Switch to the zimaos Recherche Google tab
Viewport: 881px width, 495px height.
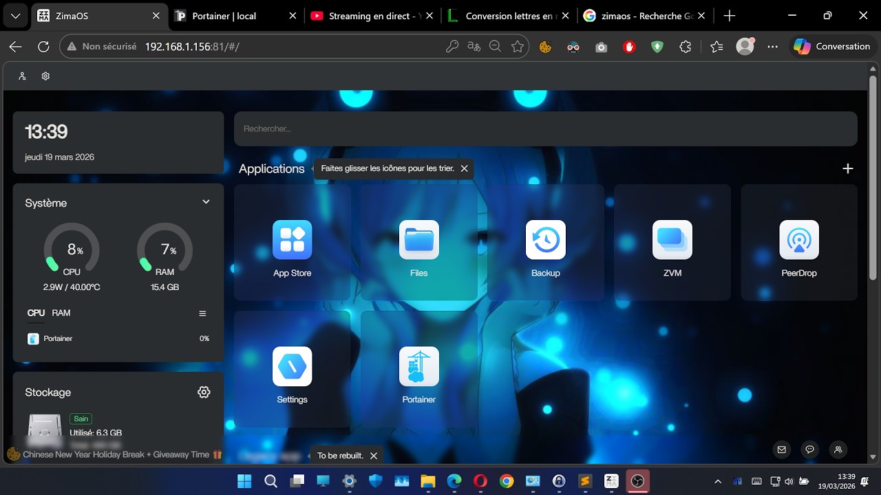645,16
